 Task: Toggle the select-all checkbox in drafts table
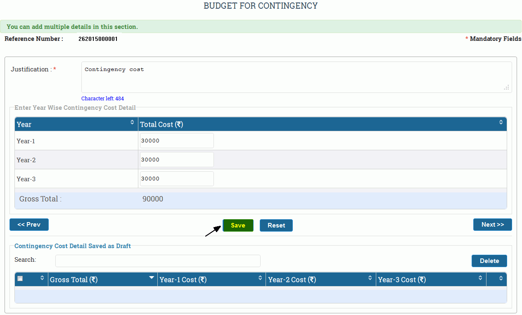[x=20, y=279]
